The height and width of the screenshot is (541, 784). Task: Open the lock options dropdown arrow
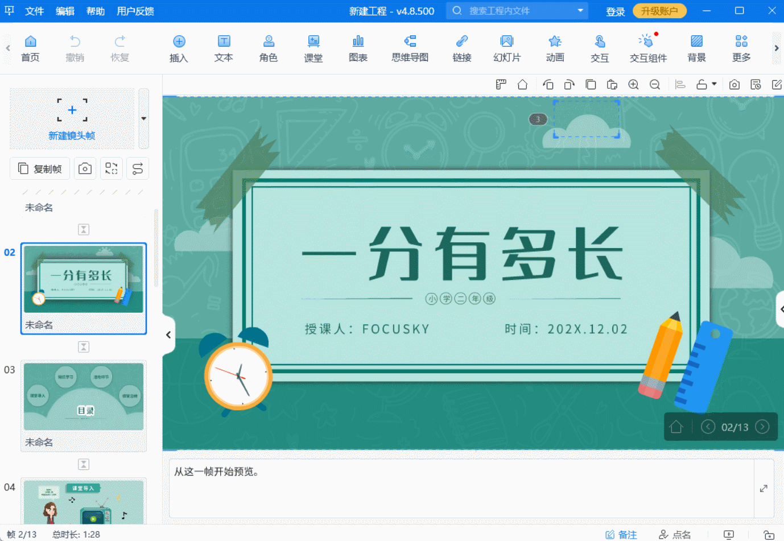[714, 84]
